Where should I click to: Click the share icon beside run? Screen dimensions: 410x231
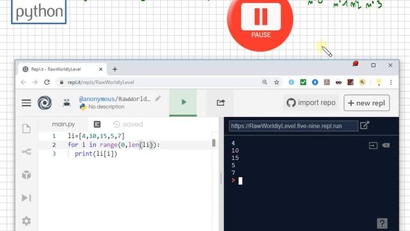(x=220, y=103)
